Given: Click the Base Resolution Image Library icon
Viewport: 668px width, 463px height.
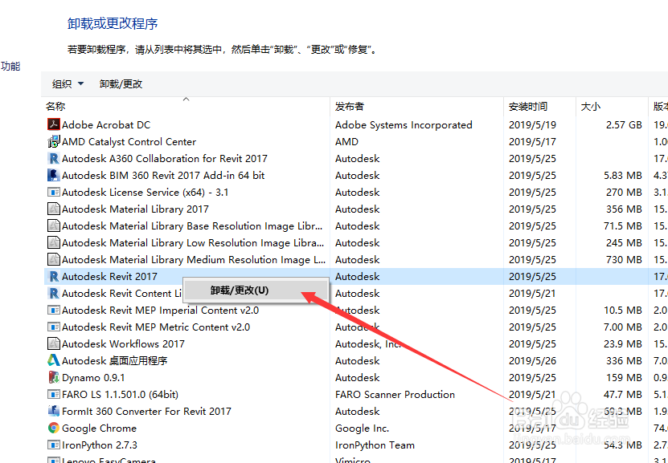Looking at the screenshot, I should click(x=53, y=225).
